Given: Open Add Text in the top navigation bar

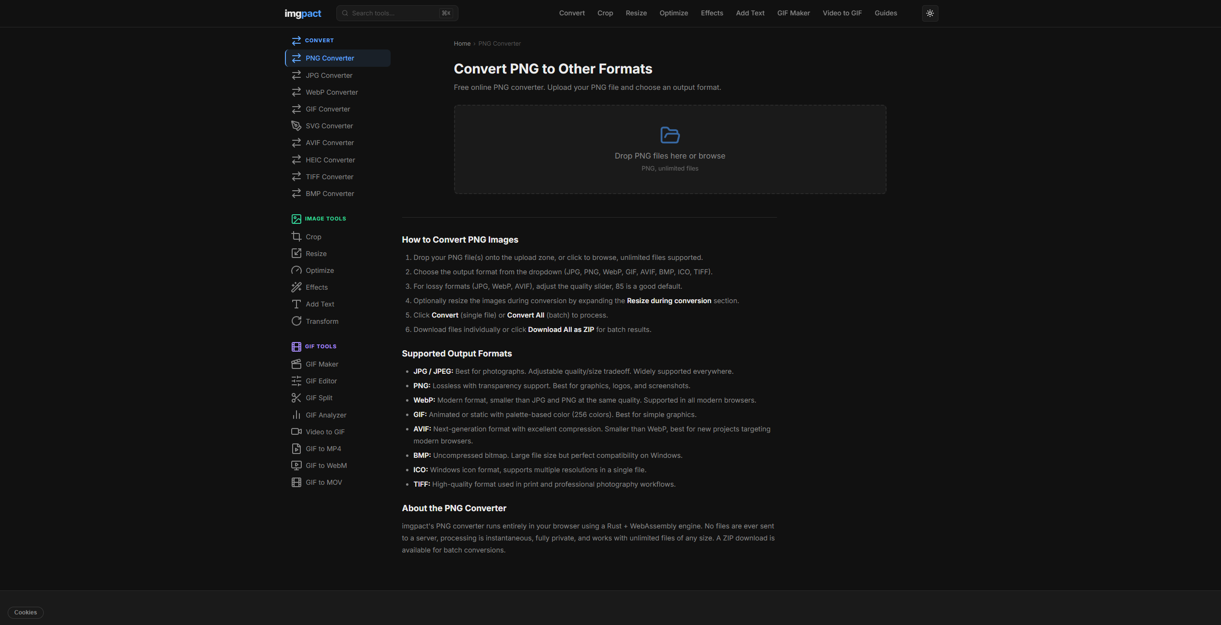Looking at the screenshot, I should (750, 13).
